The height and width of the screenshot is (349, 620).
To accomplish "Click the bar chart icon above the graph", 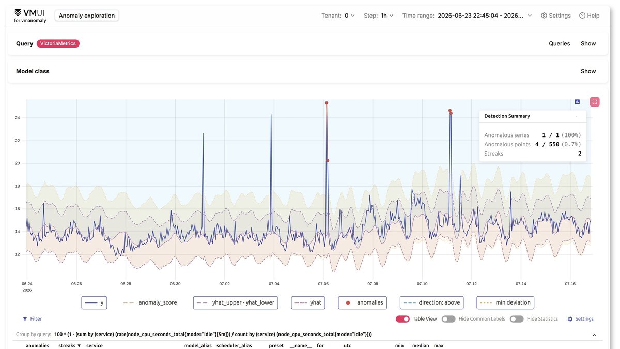I will click(577, 102).
